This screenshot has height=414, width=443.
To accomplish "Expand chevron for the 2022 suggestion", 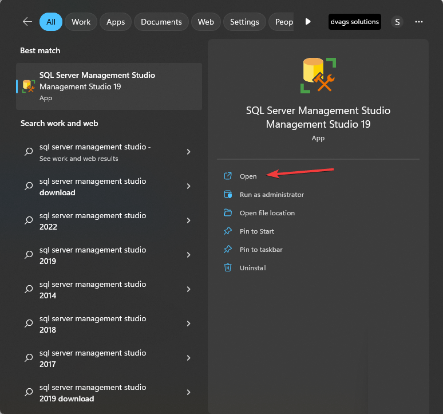I will (x=188, y=220).
